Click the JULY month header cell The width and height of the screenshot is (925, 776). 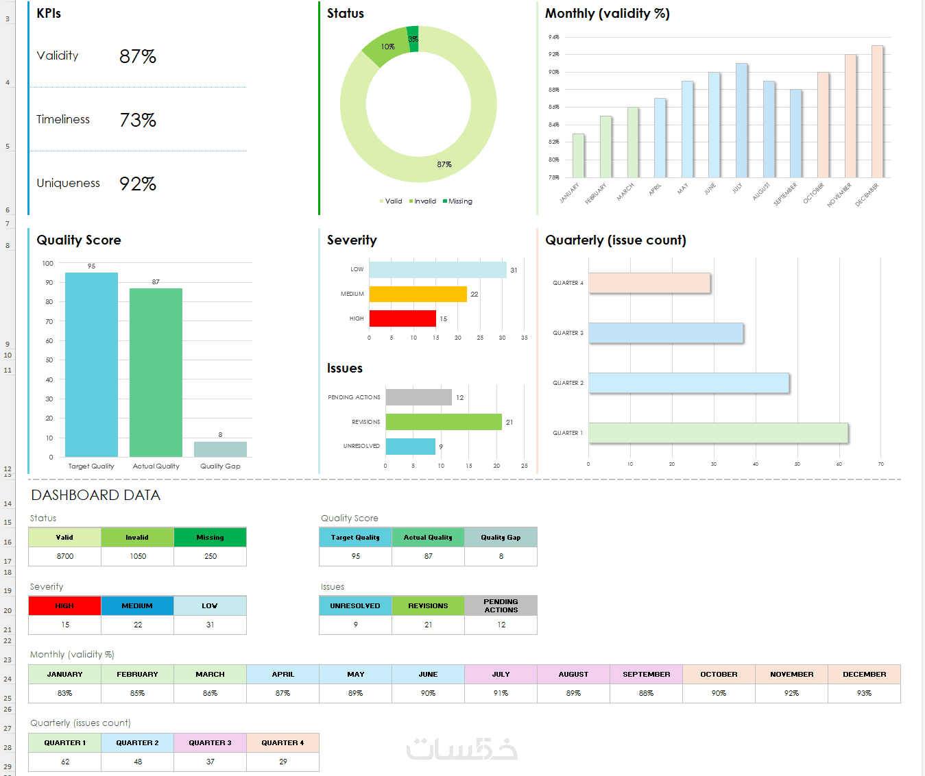click(x=501, y=675)
